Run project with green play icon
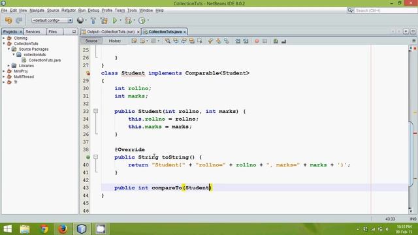This screenshot has width=418, height=235. (115, 20)
